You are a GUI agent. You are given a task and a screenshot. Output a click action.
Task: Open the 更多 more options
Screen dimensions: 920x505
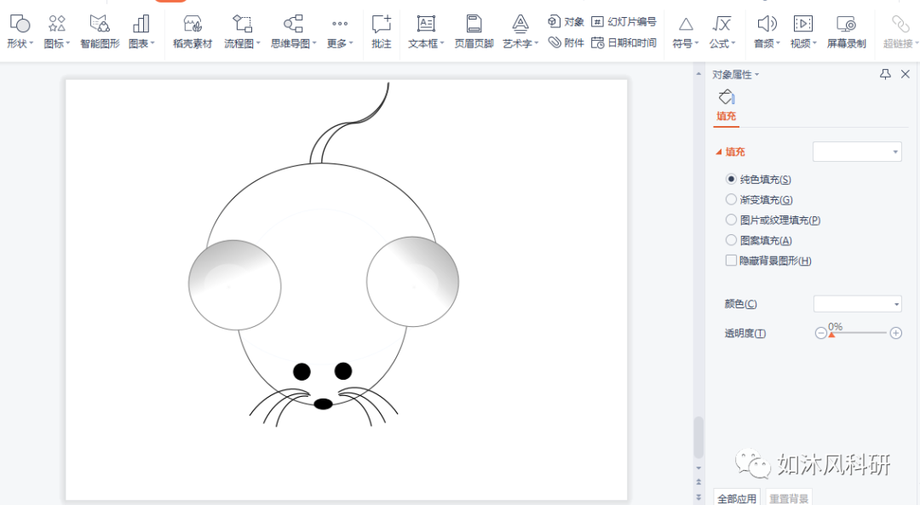click(x=340, y=32)
